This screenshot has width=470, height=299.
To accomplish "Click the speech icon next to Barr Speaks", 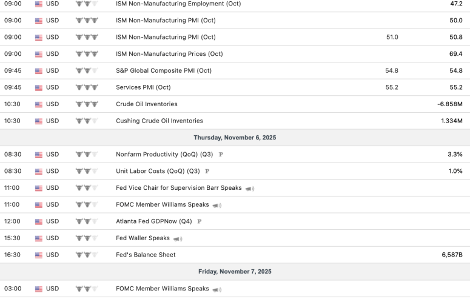I will point(250,189).
